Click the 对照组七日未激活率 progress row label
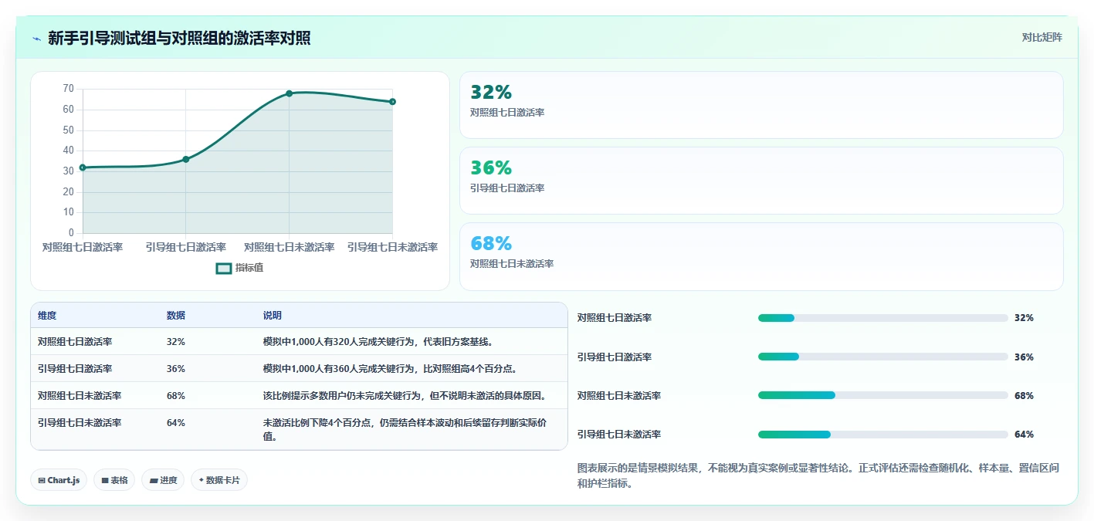The height and width of the screenshot is (521, 1094). 619,396
